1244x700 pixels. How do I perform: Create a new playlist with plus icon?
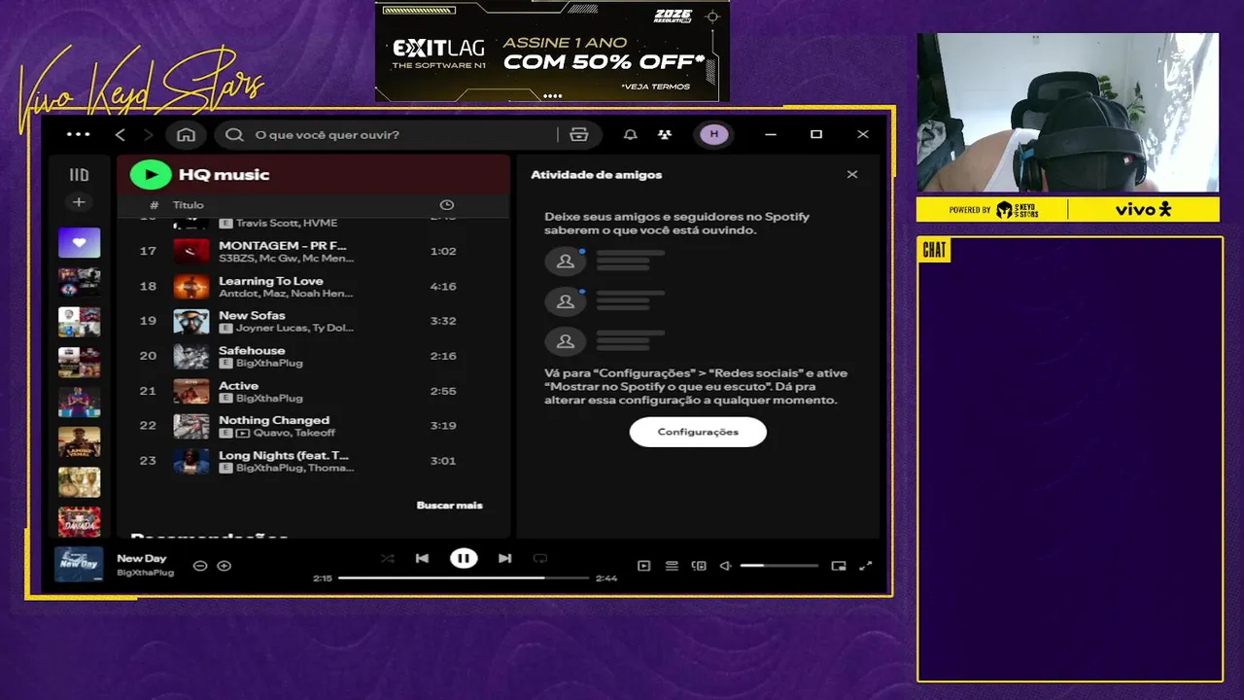click(x=79, y=202)
